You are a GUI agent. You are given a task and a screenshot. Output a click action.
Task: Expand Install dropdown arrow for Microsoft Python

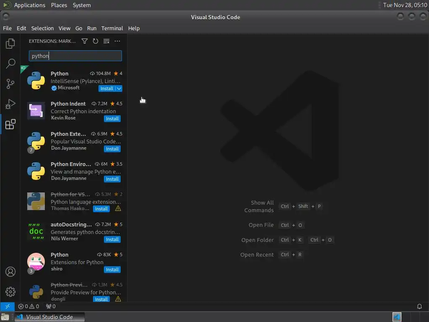point(119,88)
